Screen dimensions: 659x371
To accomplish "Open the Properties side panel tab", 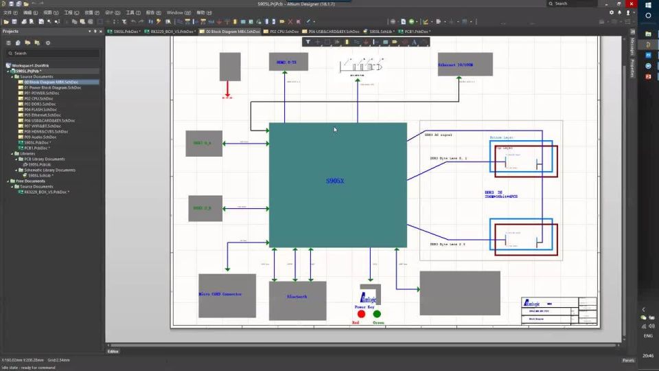I will [x=632, y=68].
